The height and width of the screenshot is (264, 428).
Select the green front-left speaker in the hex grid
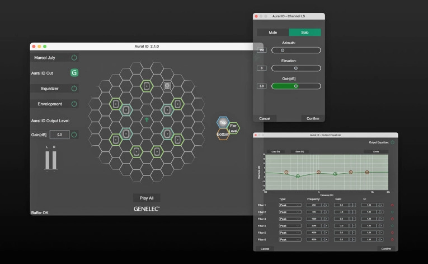[x=116, y=104]
